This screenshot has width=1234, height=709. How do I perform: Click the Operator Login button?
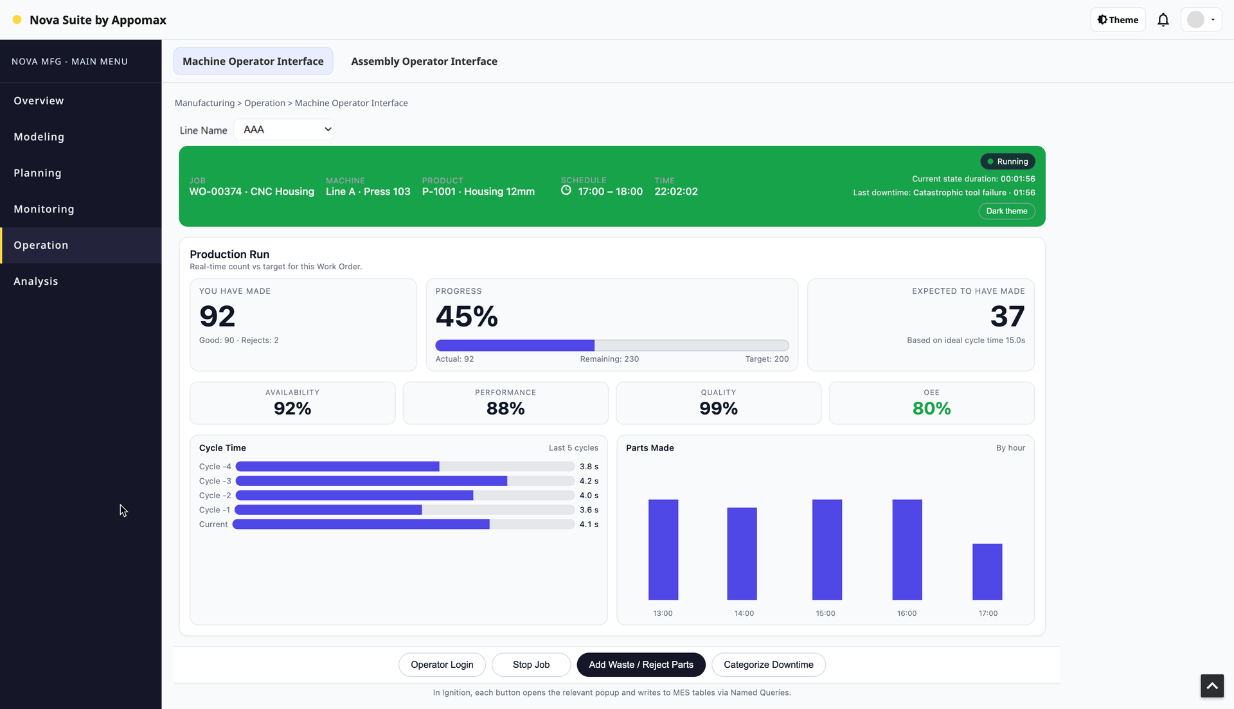pos(442,665)
